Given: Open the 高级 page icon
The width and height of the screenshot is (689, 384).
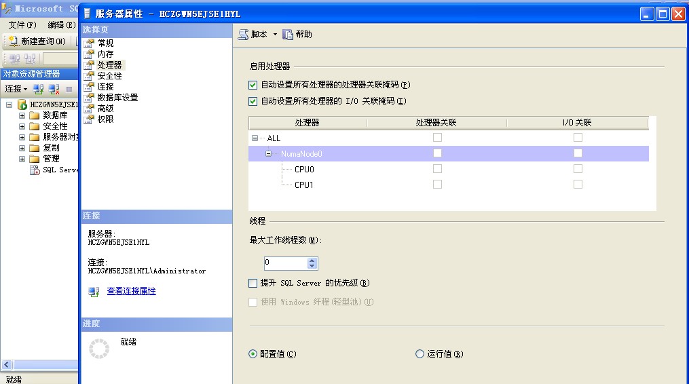Looking at the screenshot, I should coord(89,108).
